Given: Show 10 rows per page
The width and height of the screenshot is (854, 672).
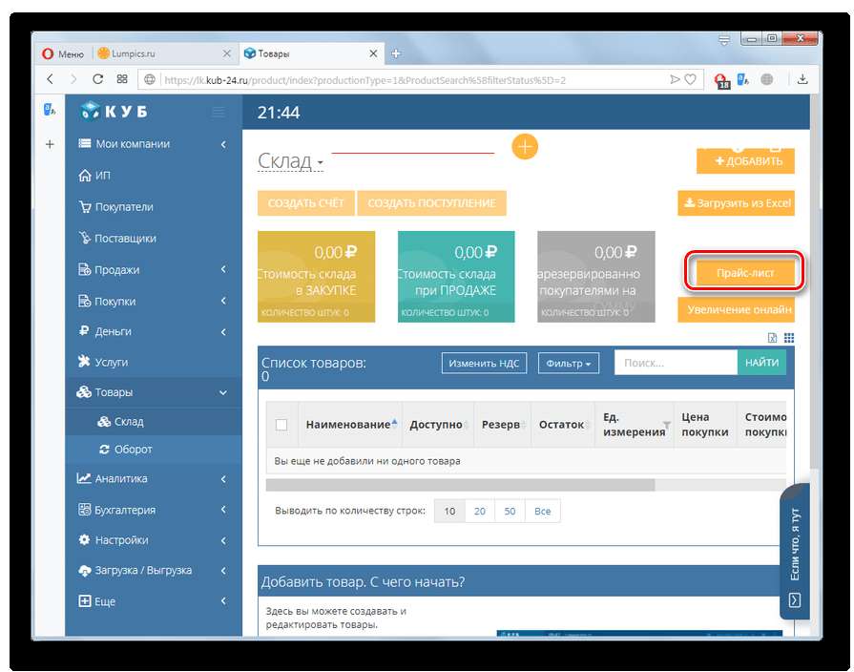Looking at the screenshot, I should pos(449,512).
